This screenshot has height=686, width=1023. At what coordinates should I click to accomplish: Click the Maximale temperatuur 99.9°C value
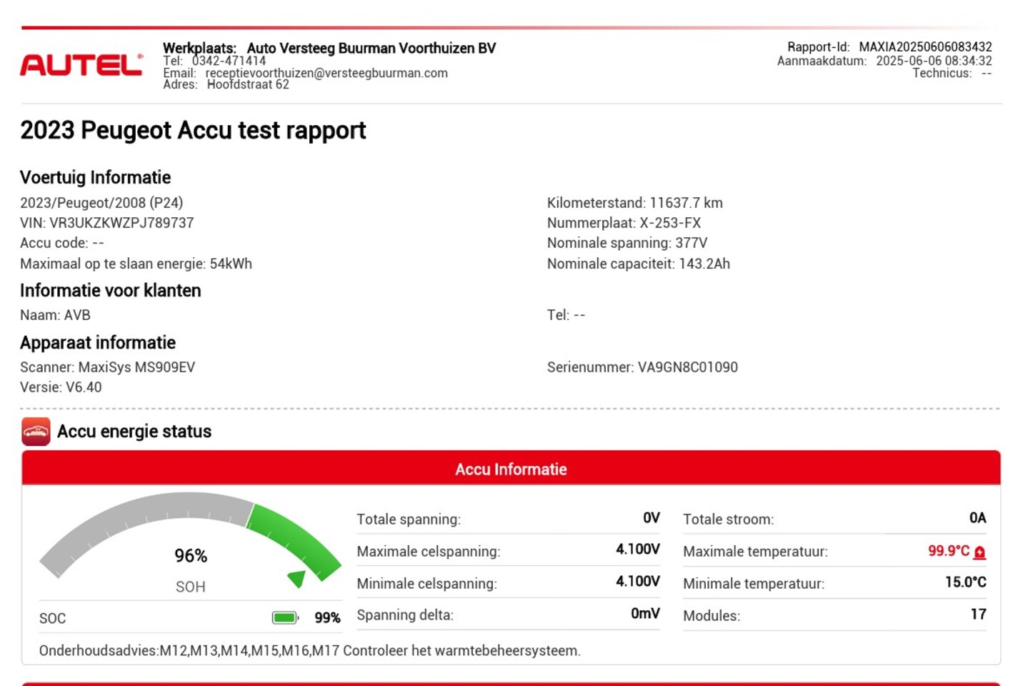(949, 551)
